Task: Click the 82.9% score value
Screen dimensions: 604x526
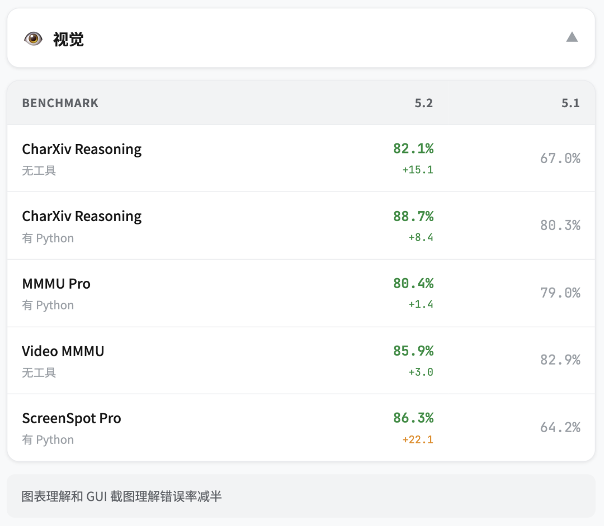Action: (x=560, y=360)
